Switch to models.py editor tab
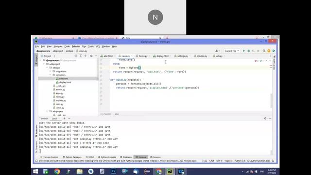Screen dimensions: 311x175 click(202, 56)
